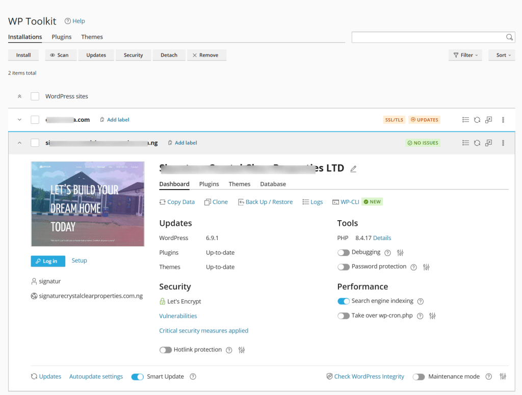The image size is (522, 395).
Task: Open the Themes tab of the site dashboard
Action: click(x=239, y=184)
